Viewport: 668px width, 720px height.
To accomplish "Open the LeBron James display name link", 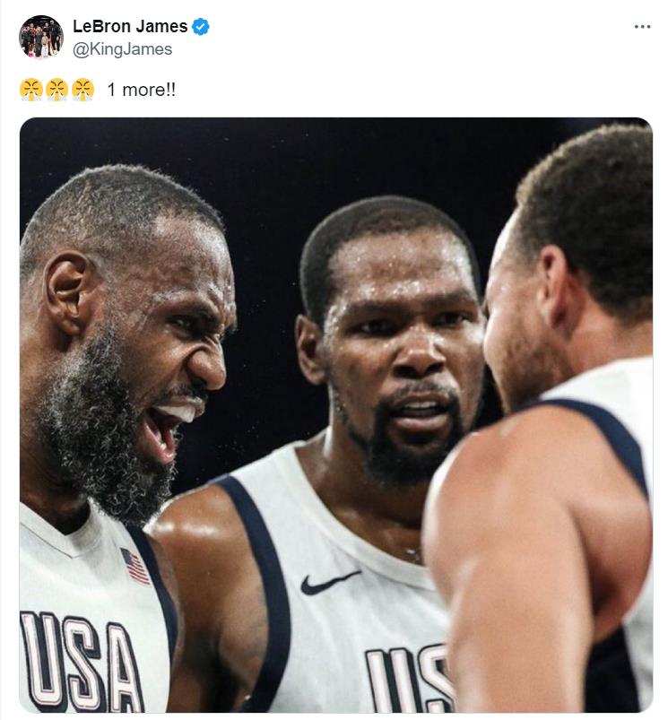I will (130, 27).
